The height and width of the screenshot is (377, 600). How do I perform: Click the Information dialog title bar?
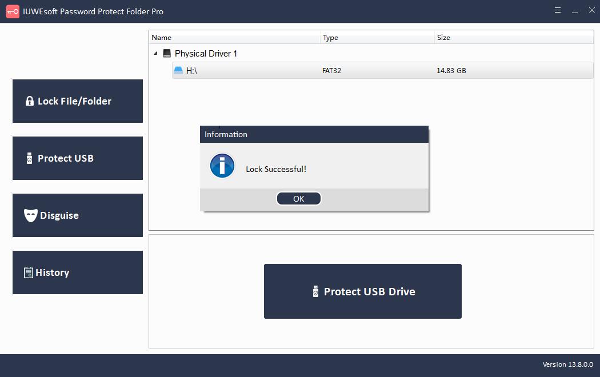(x=314, y=134)
